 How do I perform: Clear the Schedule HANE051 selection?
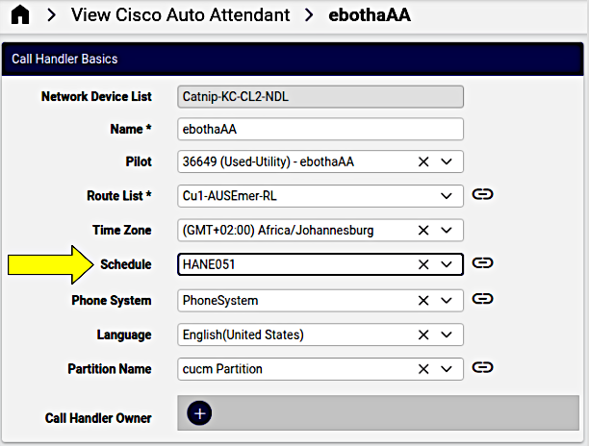[x=423, y=265]
